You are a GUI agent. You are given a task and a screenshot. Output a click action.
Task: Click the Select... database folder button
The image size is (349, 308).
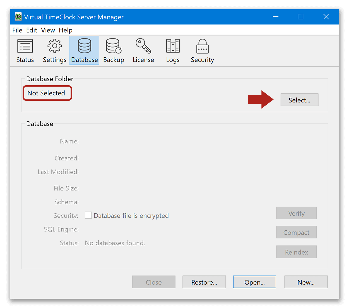click(299, 100)
